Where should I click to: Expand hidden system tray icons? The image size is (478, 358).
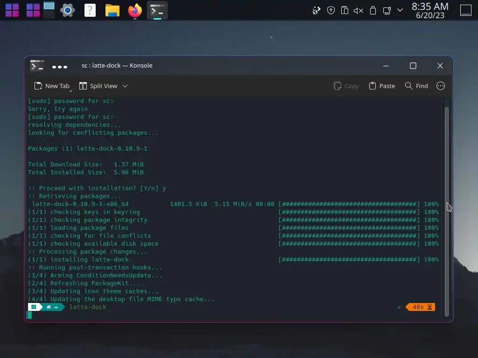click(400, 10)
